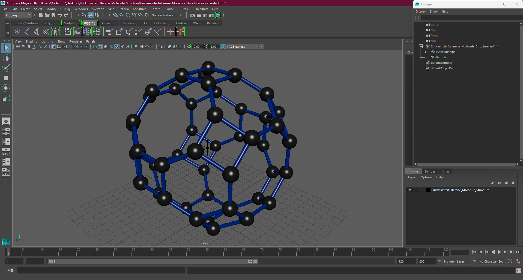The width and height of the screenshot is (523, 280).
Task: Click snap to grids icon
Action: pos(115,15)
